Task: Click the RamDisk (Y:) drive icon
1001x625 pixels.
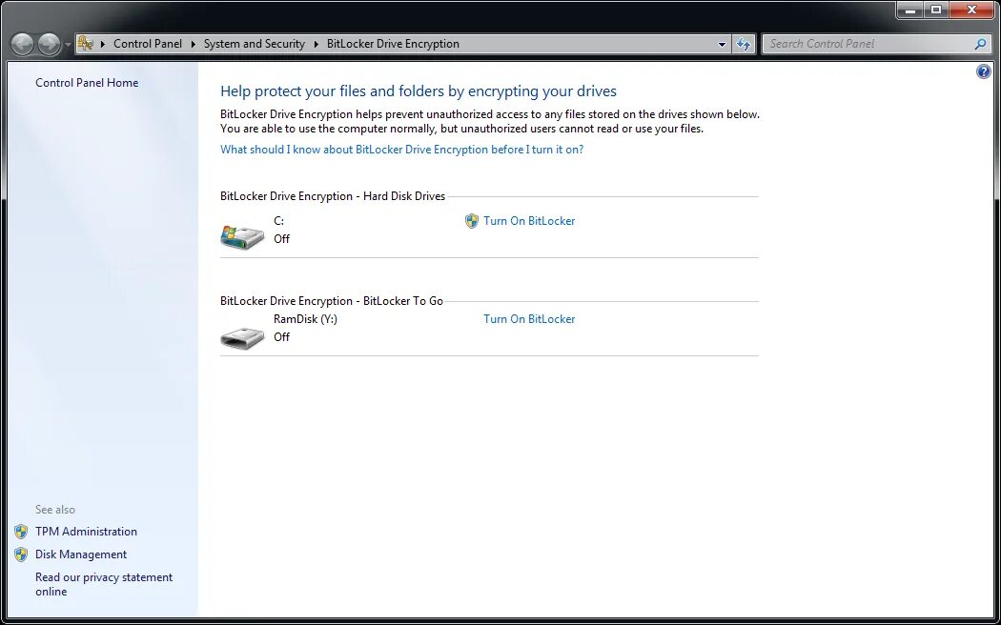Action: pos(242,337)
